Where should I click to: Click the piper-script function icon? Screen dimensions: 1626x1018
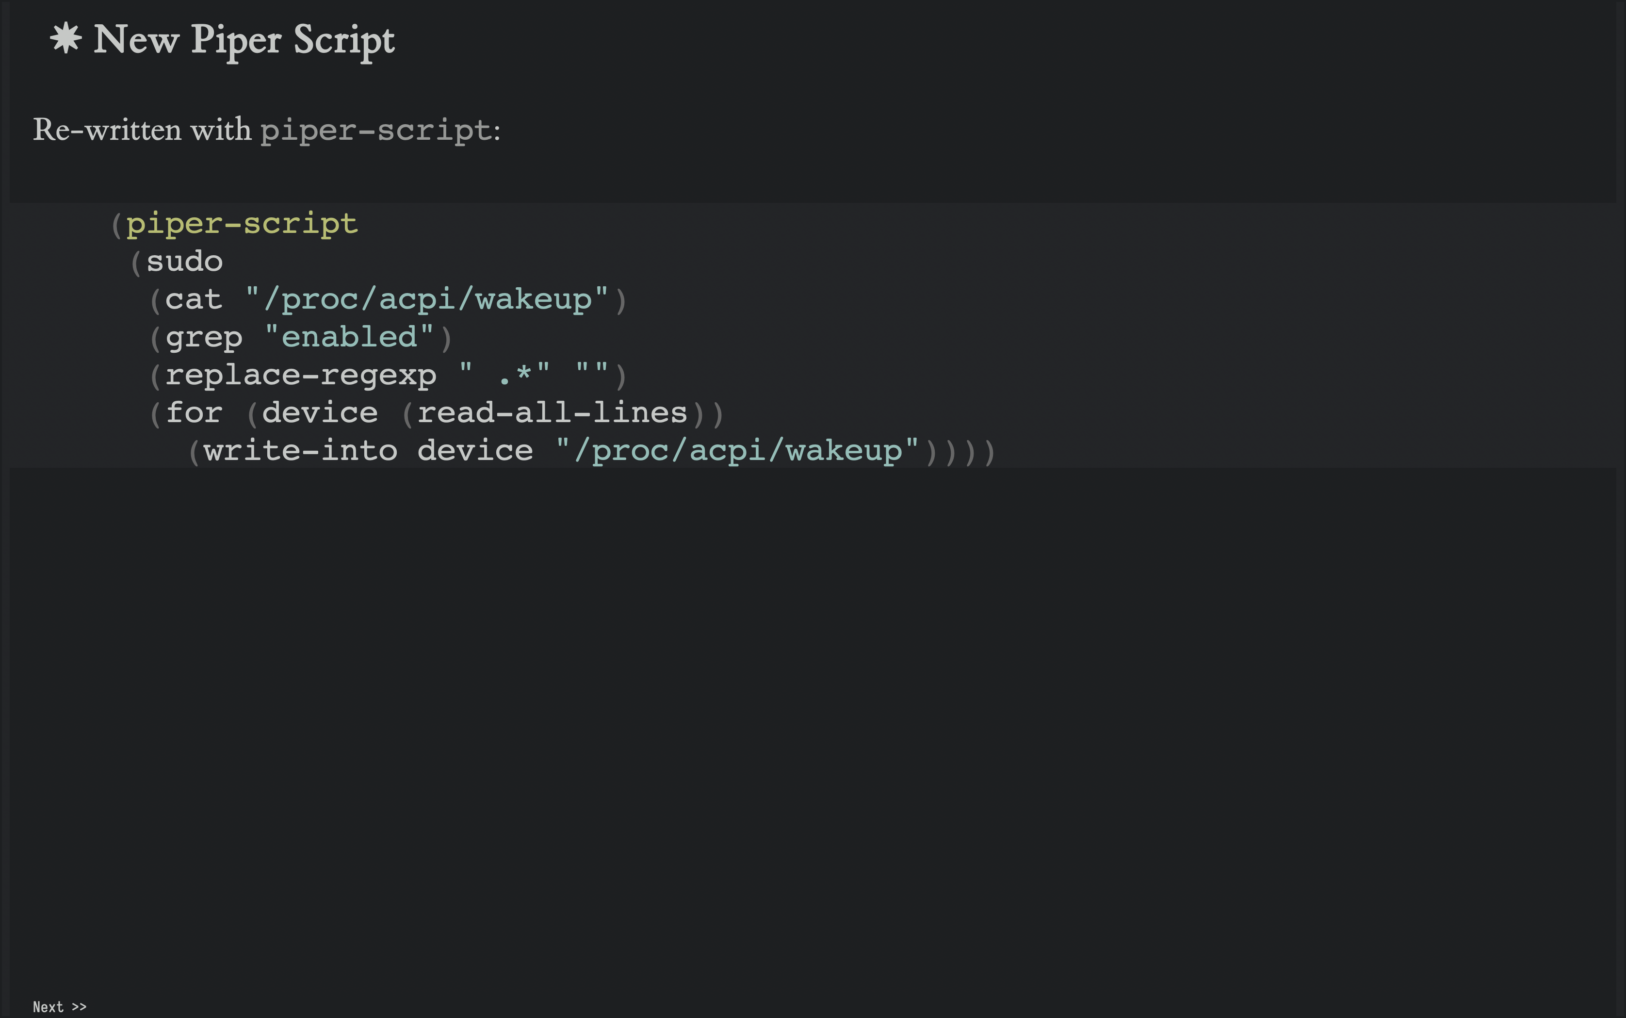pyautogui.click(x=64, y=39)
